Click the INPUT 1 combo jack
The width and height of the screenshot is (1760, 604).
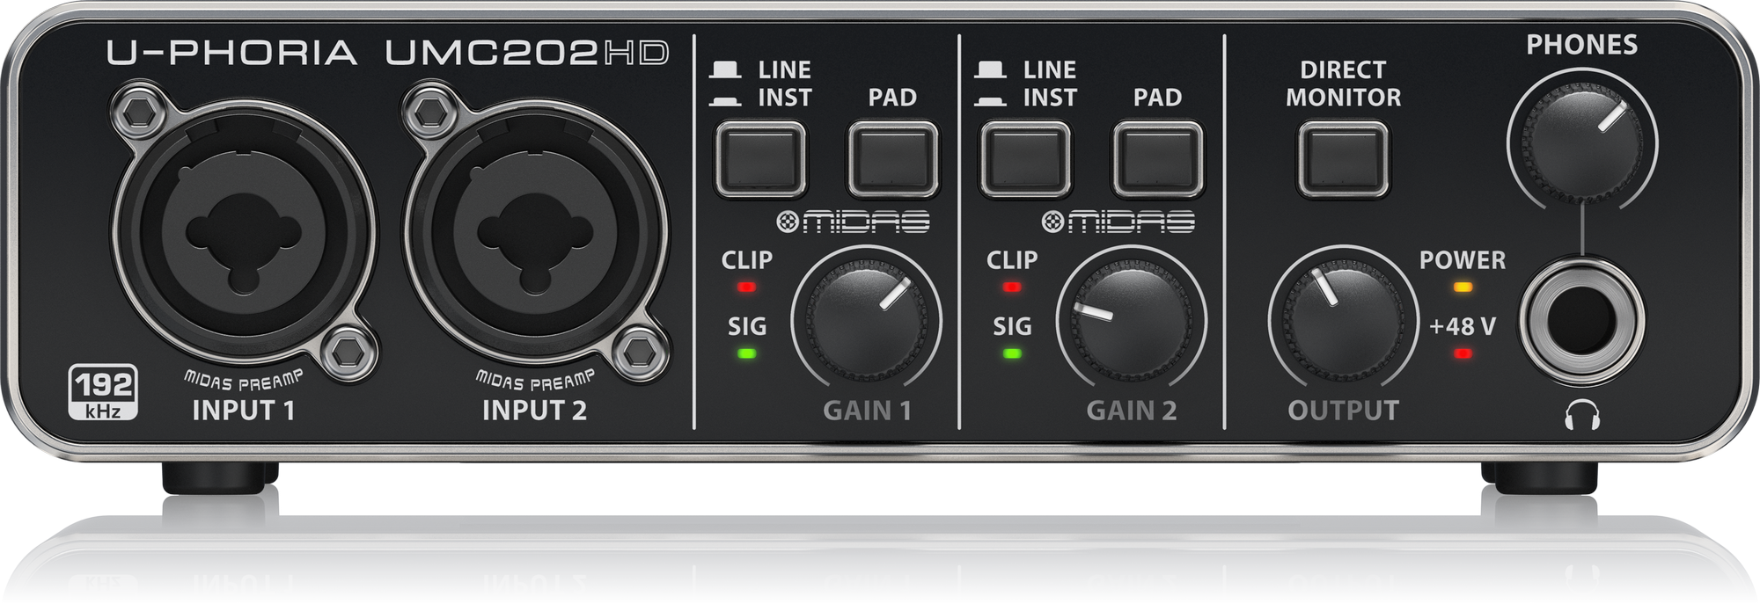(x=244, y=236)
